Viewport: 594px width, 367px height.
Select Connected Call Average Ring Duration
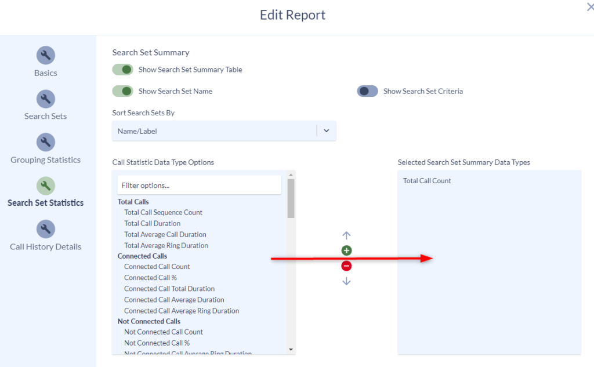(182, 311)
